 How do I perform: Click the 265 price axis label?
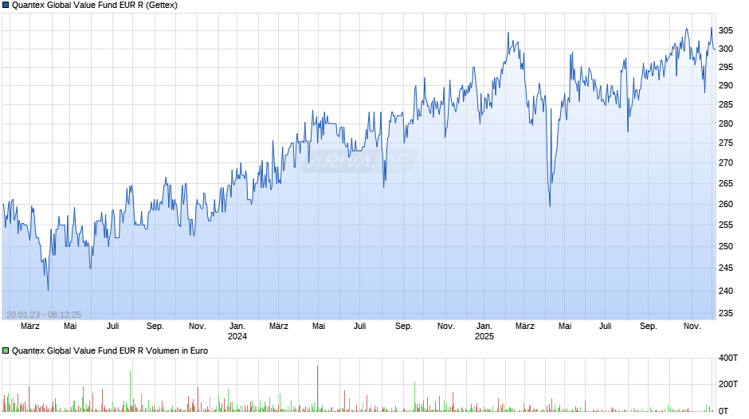coord(726,183)
